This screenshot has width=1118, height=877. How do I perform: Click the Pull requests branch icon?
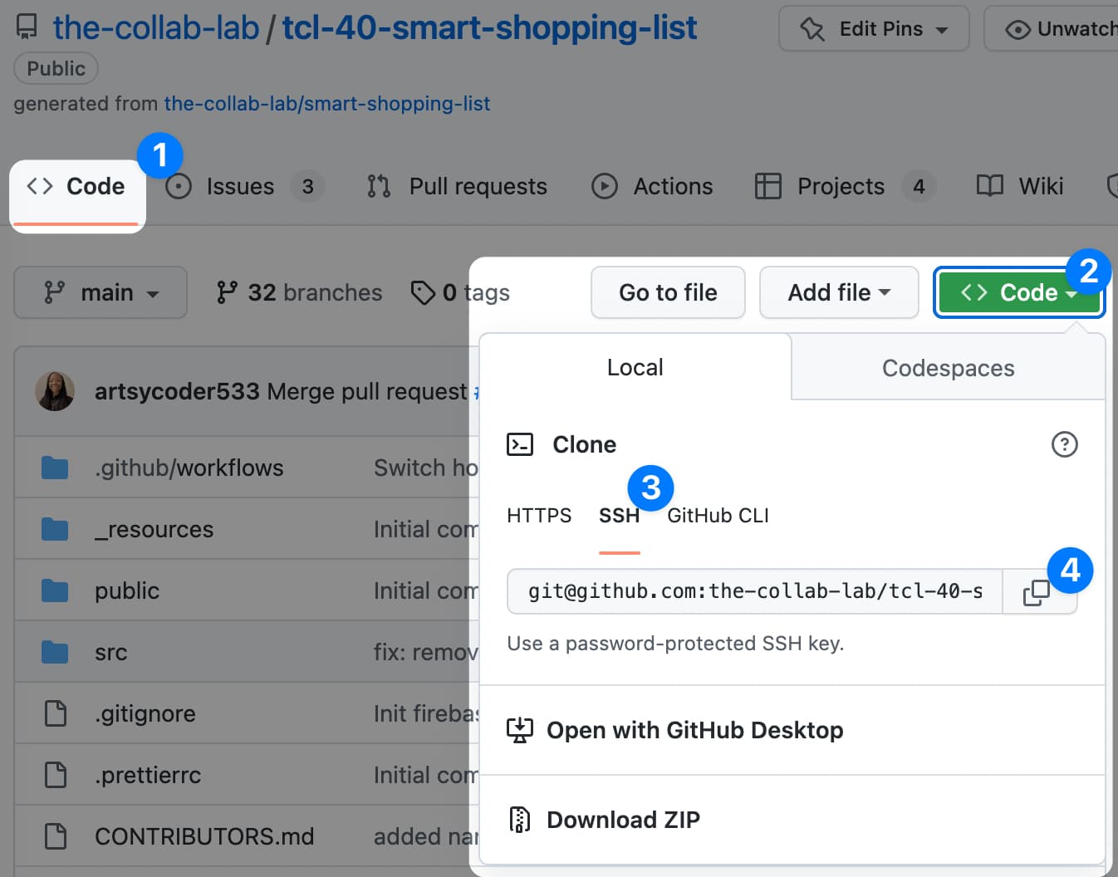(379, 187)
